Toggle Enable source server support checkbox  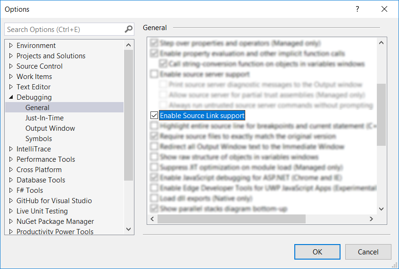(x=154, y=74)
